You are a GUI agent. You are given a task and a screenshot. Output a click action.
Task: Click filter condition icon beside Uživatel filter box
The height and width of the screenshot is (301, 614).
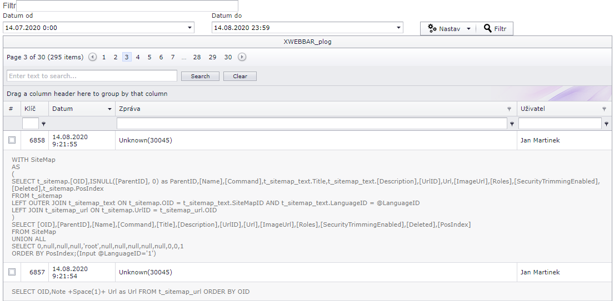click(x=606, y=124)
